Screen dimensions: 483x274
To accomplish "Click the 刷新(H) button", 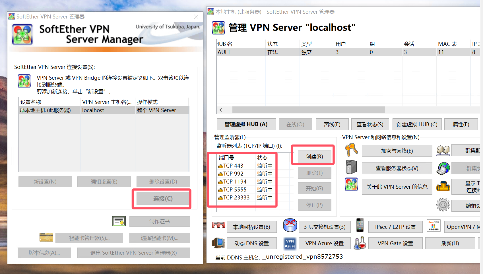I will 450,243.
